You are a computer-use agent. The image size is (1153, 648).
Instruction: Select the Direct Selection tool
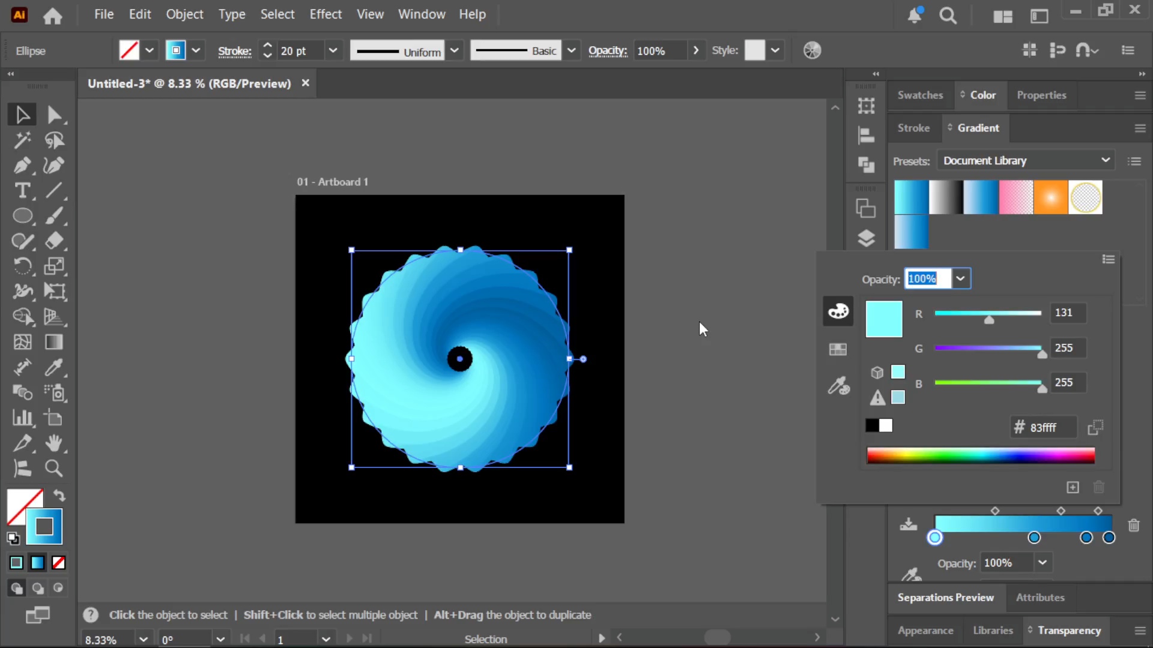tap(54, 114)
